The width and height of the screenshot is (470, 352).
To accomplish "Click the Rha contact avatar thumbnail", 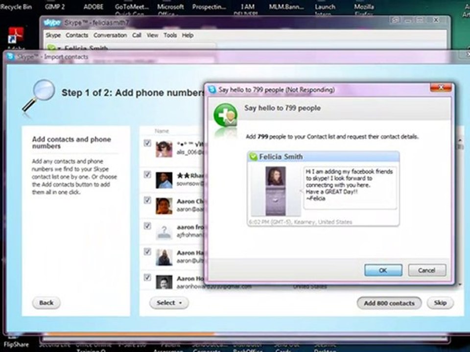I will tap(164, 180).
